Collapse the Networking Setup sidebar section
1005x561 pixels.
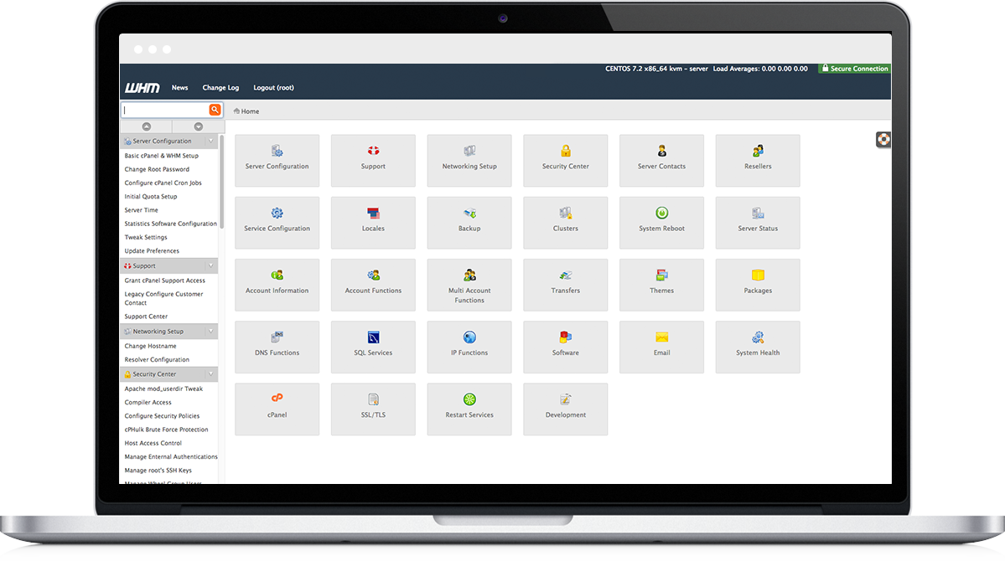pyautogui.click(x=211, y=332)
